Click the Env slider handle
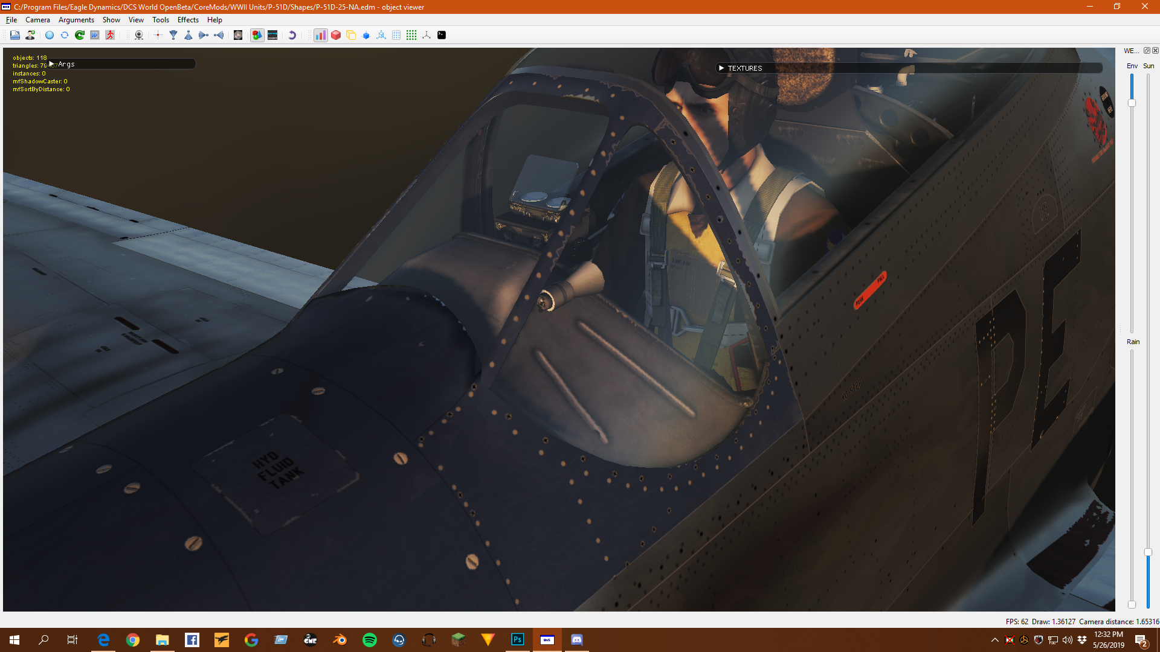Viewport: 1160px width, 652px height. click(1132, 103)
